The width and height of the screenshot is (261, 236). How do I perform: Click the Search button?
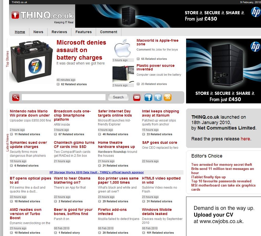[x=118, y=97]
